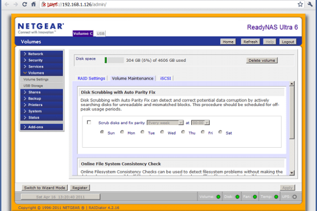Expand the Printers sidebar section
317x211 pixels.
click(x=42, y=105)
